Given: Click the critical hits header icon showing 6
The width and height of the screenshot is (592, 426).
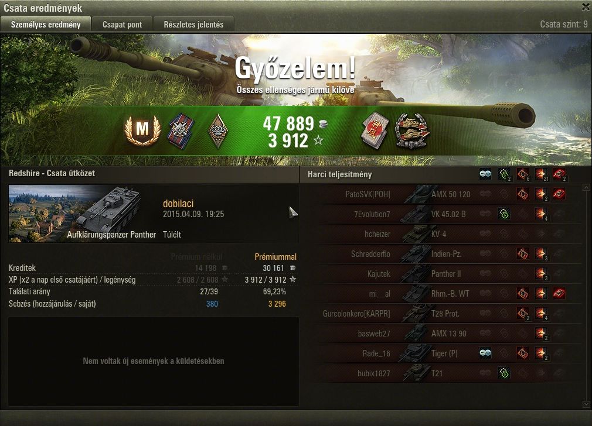Looking at the screenshot, I should coord(523,174).
